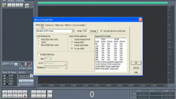Image resolution: width=176 pixels, height=99 pixels.
Task: Check the Mono (Edit View only) box
Action: pos(39,45)
